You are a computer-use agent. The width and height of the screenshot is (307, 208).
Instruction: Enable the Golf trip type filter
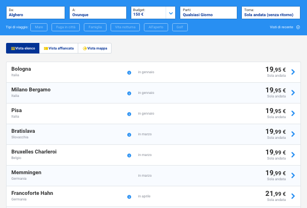click(180, 27)
